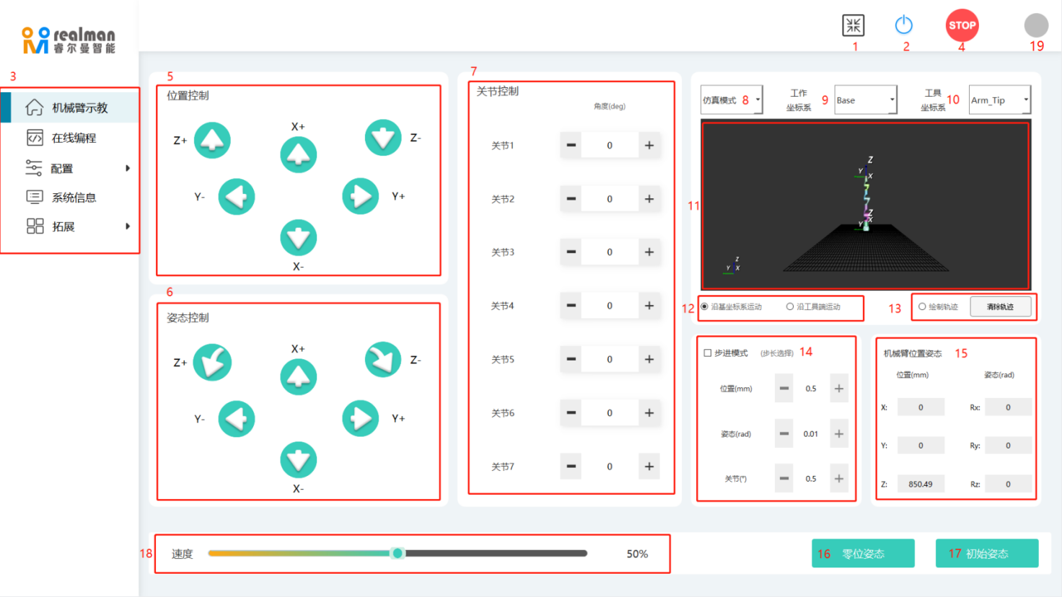Click the realman logo
Viewport: 1062px width, 597px height.
[x=69, y=40]
